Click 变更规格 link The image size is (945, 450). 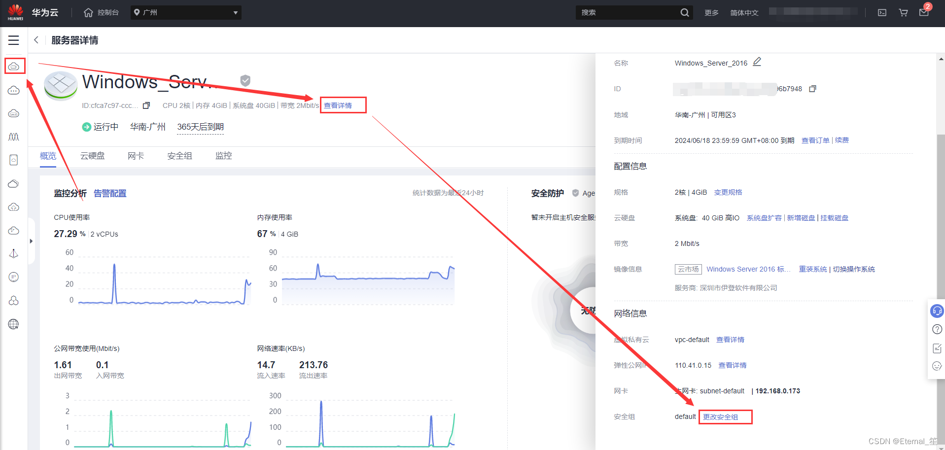pyautogui.click(x=728, y=192)
